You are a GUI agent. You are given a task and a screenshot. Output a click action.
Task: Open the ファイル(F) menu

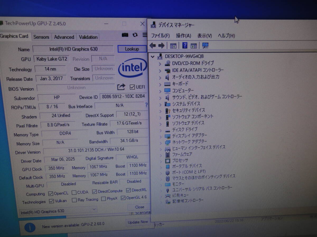[160, 36]
